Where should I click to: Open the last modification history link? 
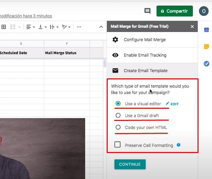tap(26, 16)
